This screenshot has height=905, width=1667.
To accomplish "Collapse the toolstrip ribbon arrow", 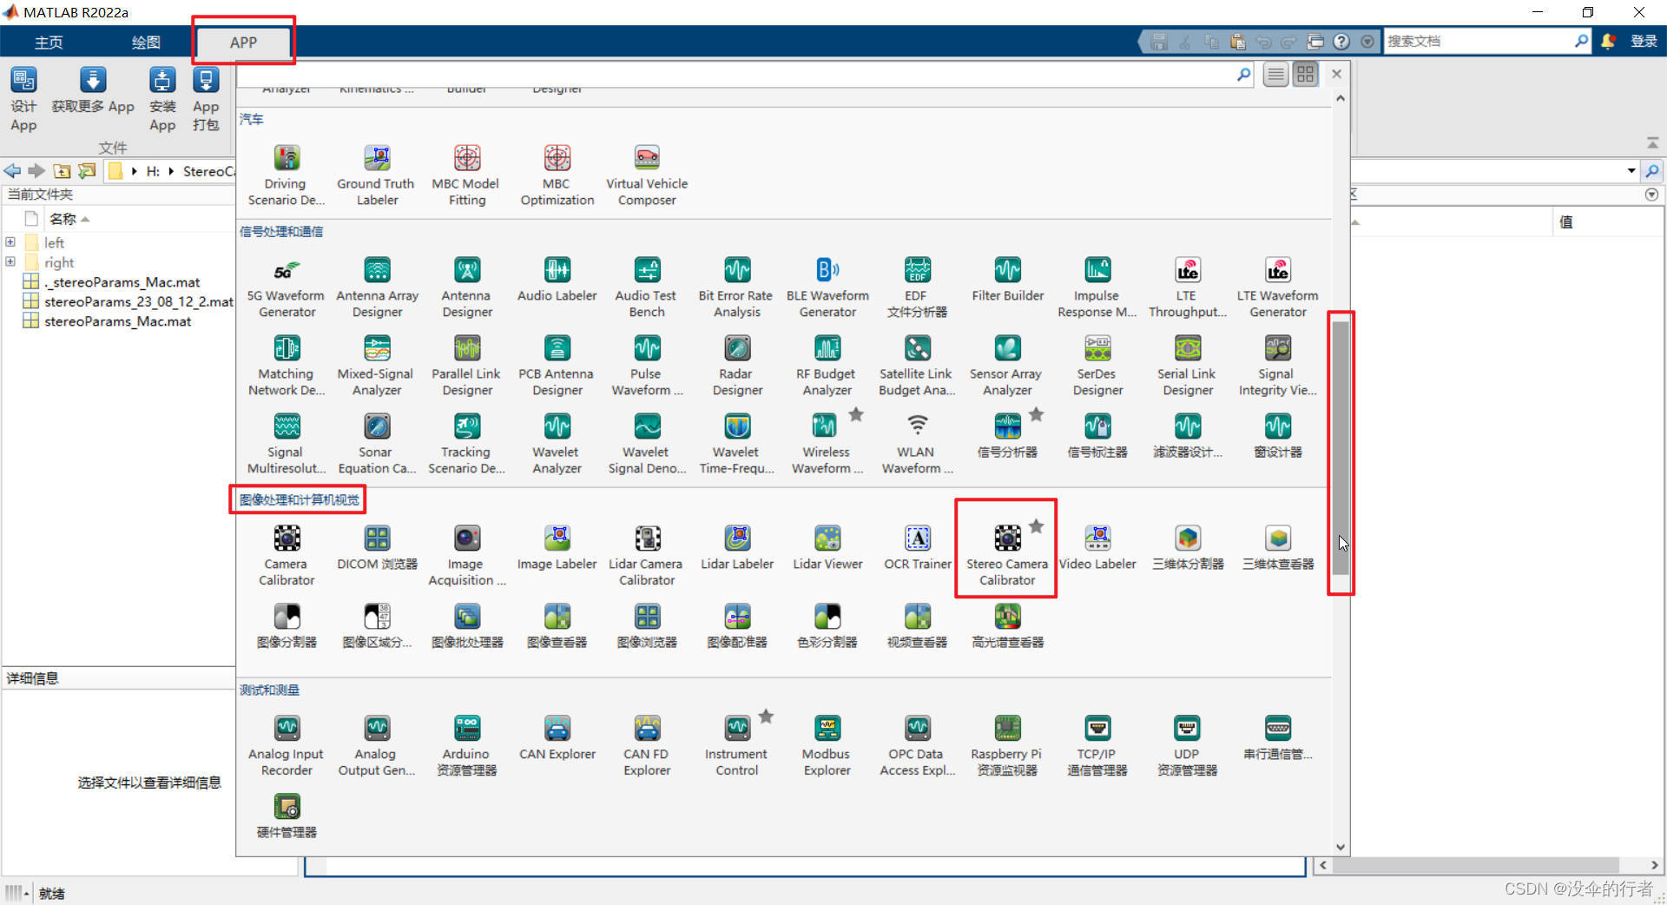I will [1652, 142].
